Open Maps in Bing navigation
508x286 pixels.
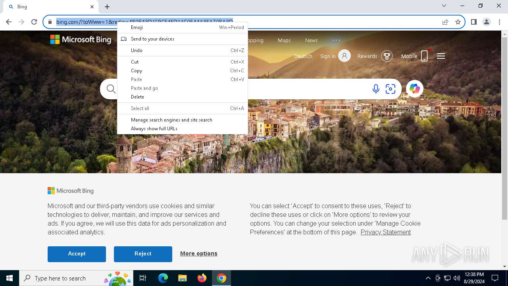click(x=284, y=40)
